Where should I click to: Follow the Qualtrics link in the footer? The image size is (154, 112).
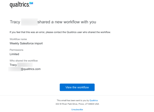tap(94, 100)
